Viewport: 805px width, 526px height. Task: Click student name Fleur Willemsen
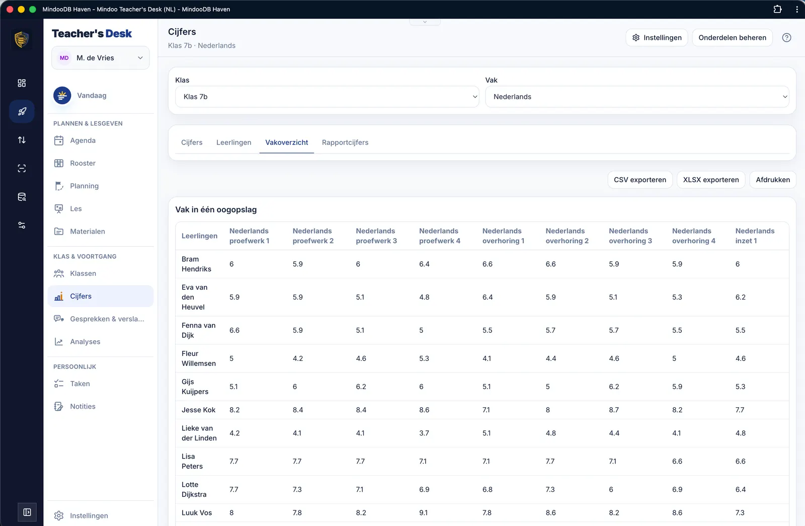coord(199,359)
